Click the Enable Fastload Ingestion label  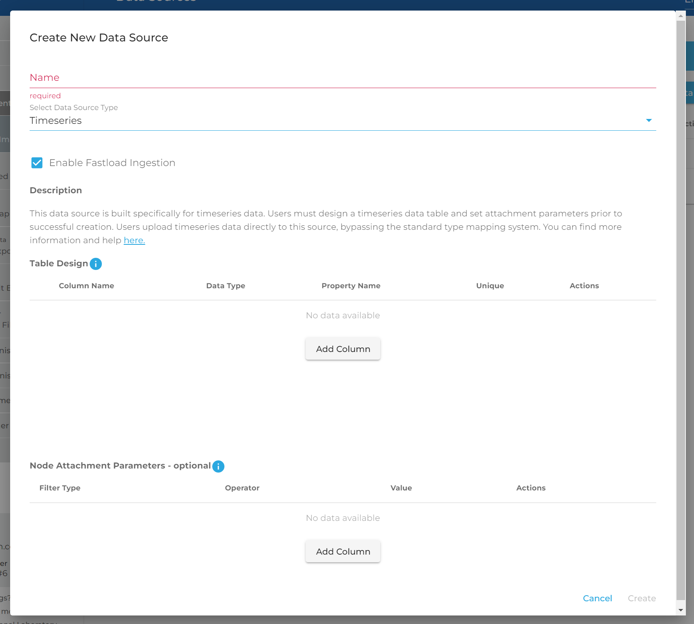pyautogui.click(x=112, y=163)
